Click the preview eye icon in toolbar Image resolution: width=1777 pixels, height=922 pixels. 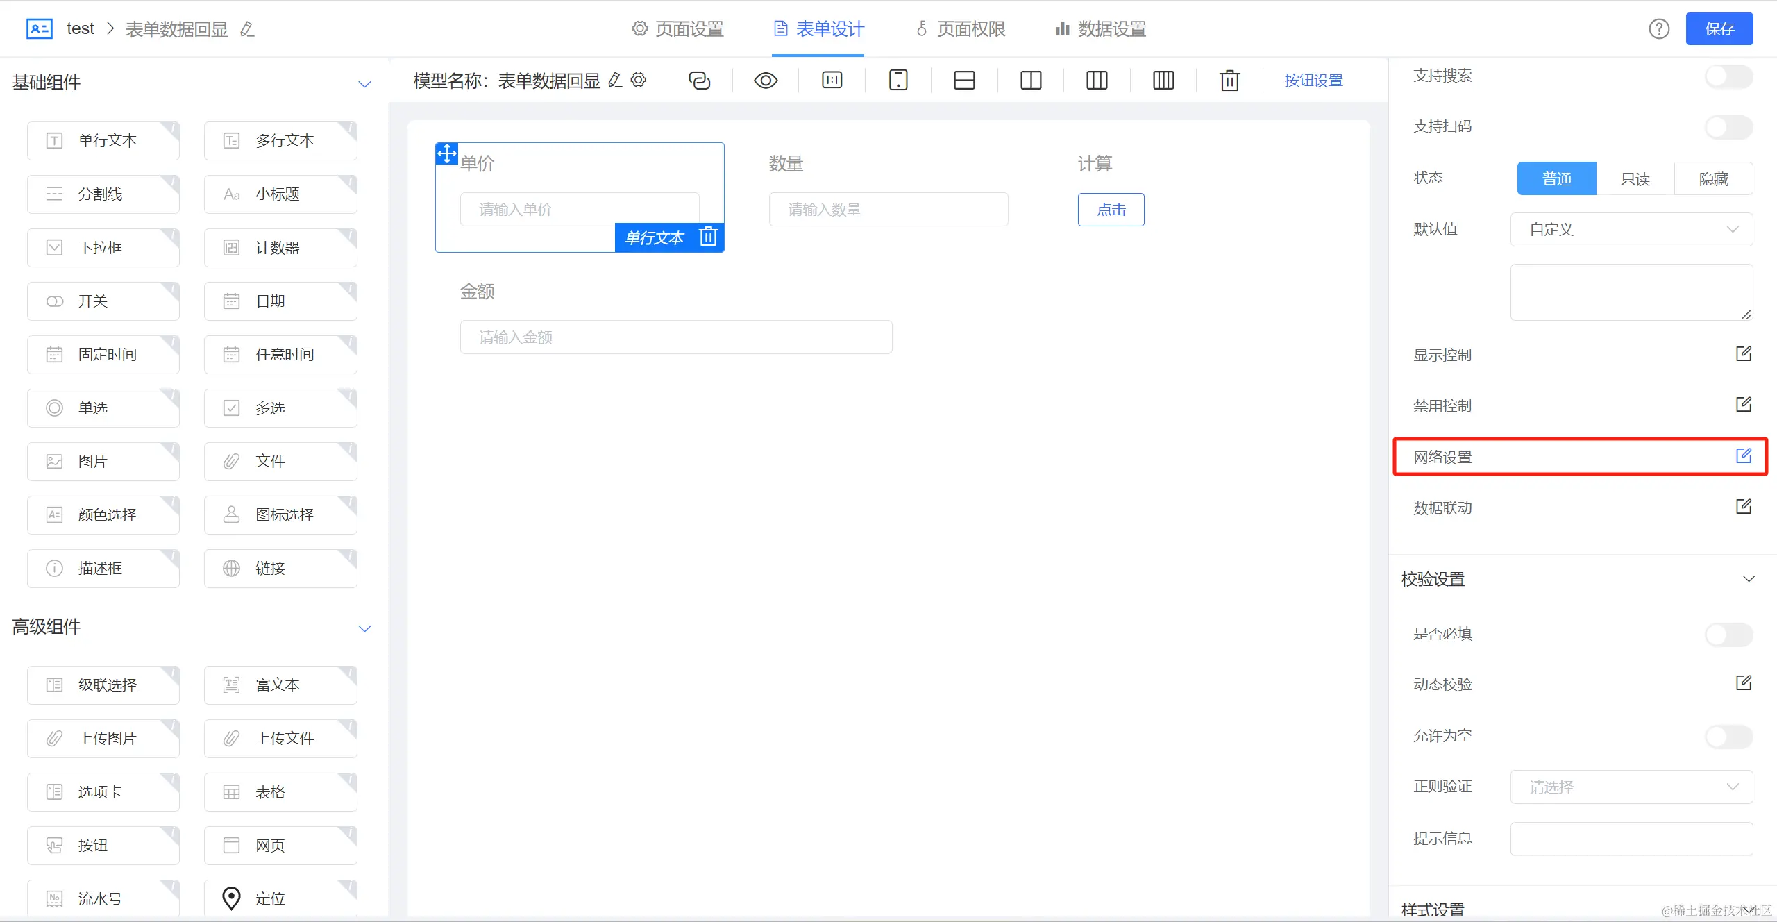pos(765,81)
